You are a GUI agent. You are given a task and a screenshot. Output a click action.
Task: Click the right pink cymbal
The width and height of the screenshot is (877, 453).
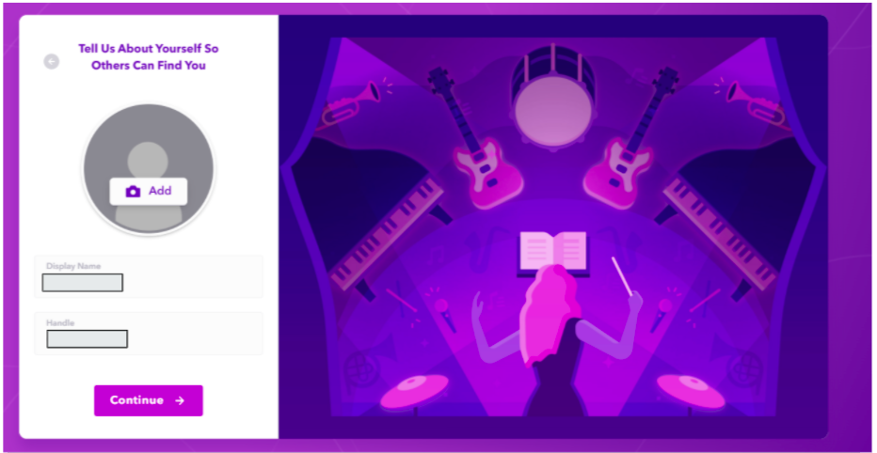tap(691, 392)
